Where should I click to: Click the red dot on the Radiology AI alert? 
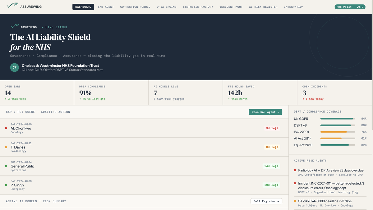click(295, 170)
